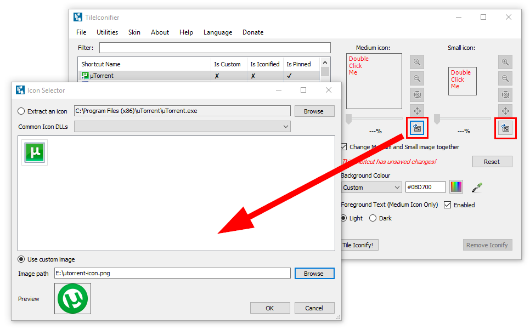This screenshot has width=530, height=329.
Task: Expand the Common Icon DLLs dropdown
Action: click(182, 127)
